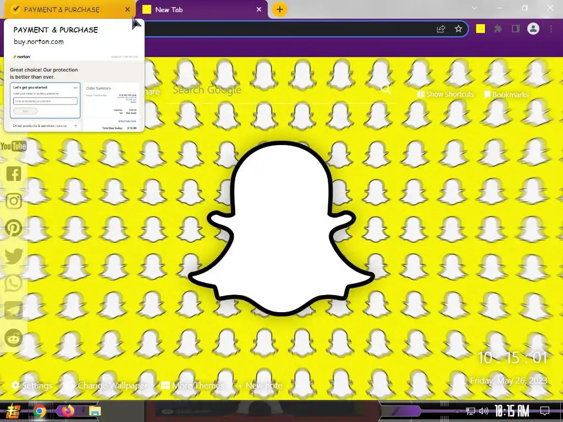Close the PAYMENT & PURCHASE tab
Screen dimensions: 563x422
pyautogui.click(x=128, y=10)
